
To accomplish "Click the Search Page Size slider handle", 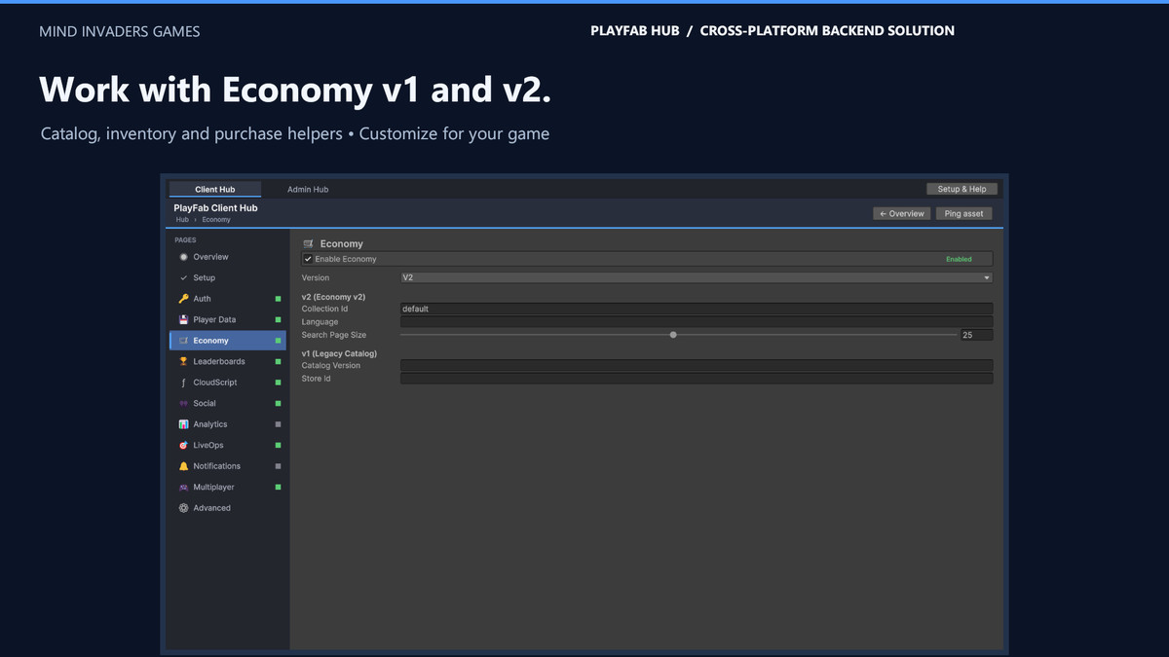I will point(673,335).
